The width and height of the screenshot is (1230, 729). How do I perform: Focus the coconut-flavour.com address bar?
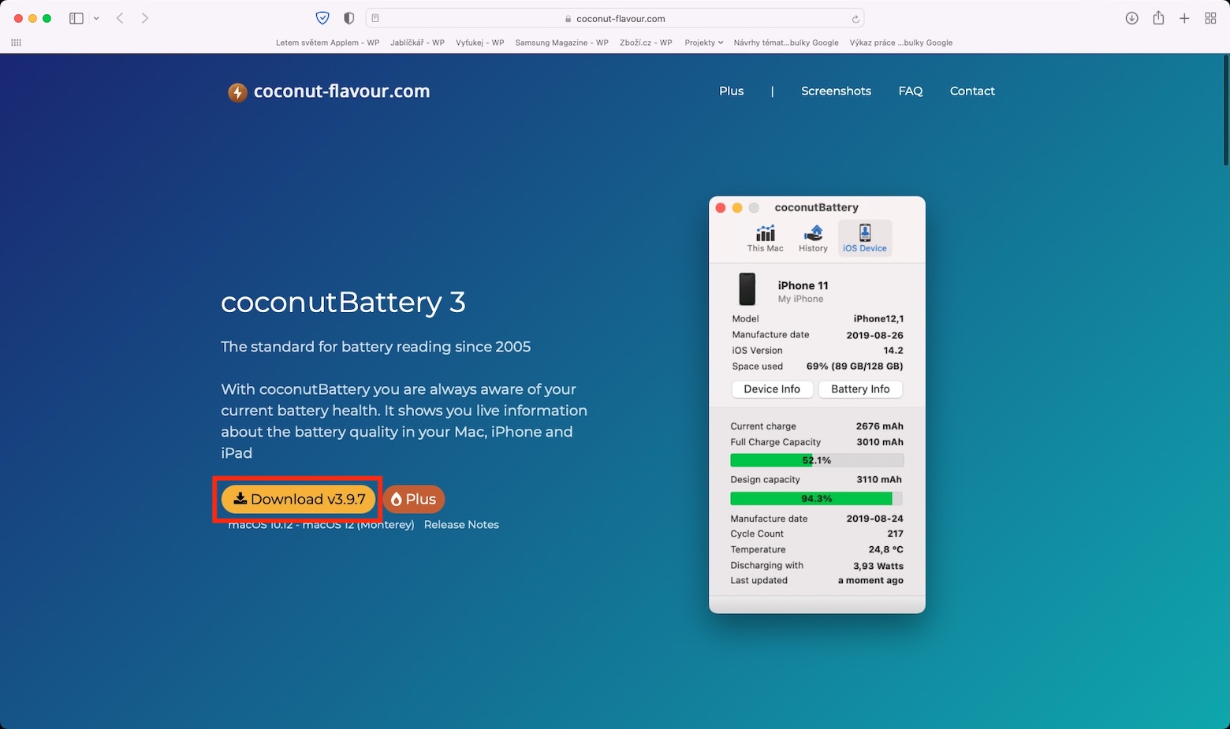click(615, 18)
